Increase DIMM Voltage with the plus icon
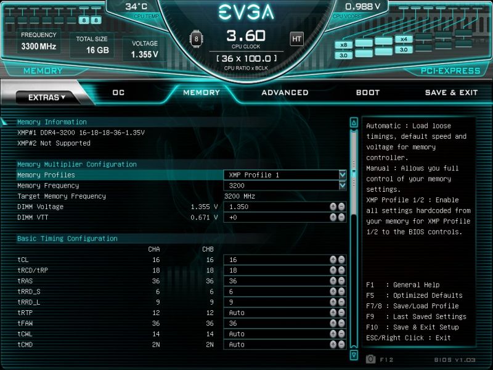Image resolution: width=493 pixels, height=370 pixels. pos(333,207)
